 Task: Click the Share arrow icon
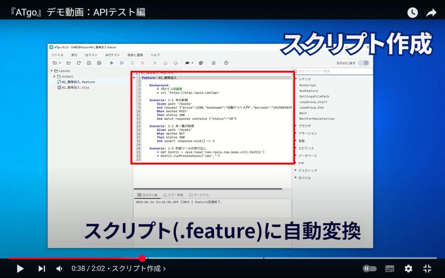tap(431, 13)
